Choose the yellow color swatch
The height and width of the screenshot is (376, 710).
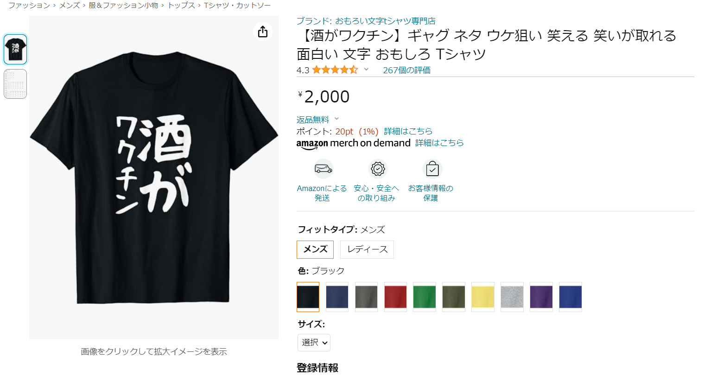pos(483,297)
